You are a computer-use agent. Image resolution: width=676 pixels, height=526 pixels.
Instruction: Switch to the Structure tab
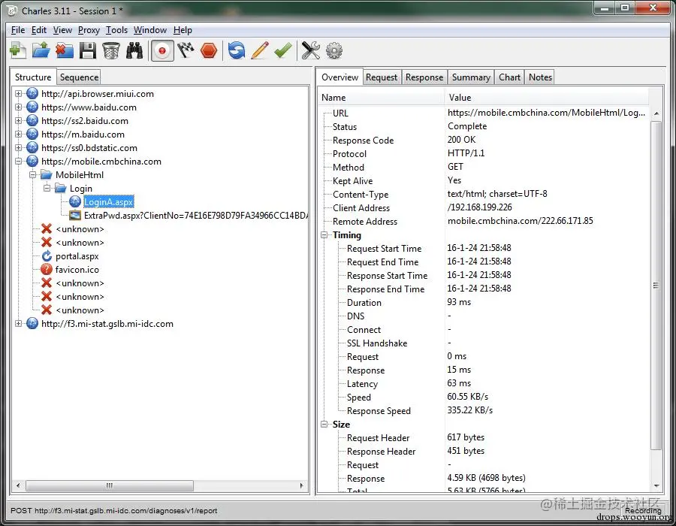point(33,77)
